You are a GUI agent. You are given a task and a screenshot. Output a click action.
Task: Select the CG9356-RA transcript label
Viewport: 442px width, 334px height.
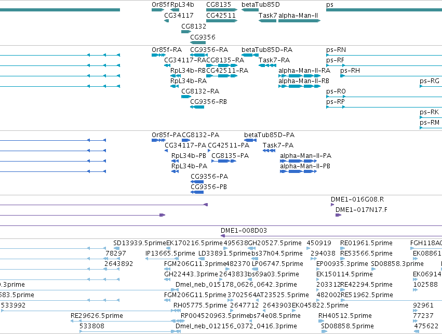click(x=209, y=50)
